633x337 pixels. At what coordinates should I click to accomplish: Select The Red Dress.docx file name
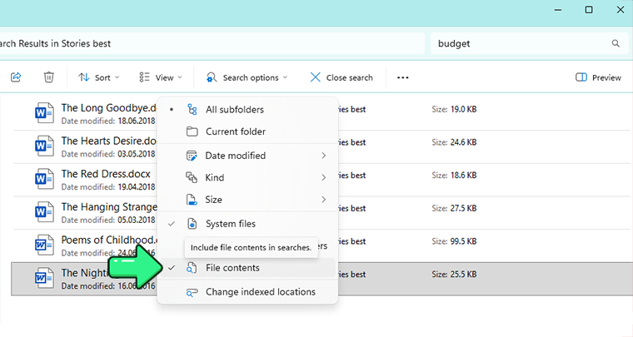106,174
